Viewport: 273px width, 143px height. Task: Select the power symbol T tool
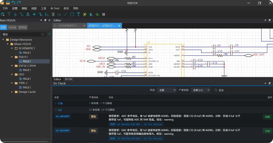tap(9, 15)
